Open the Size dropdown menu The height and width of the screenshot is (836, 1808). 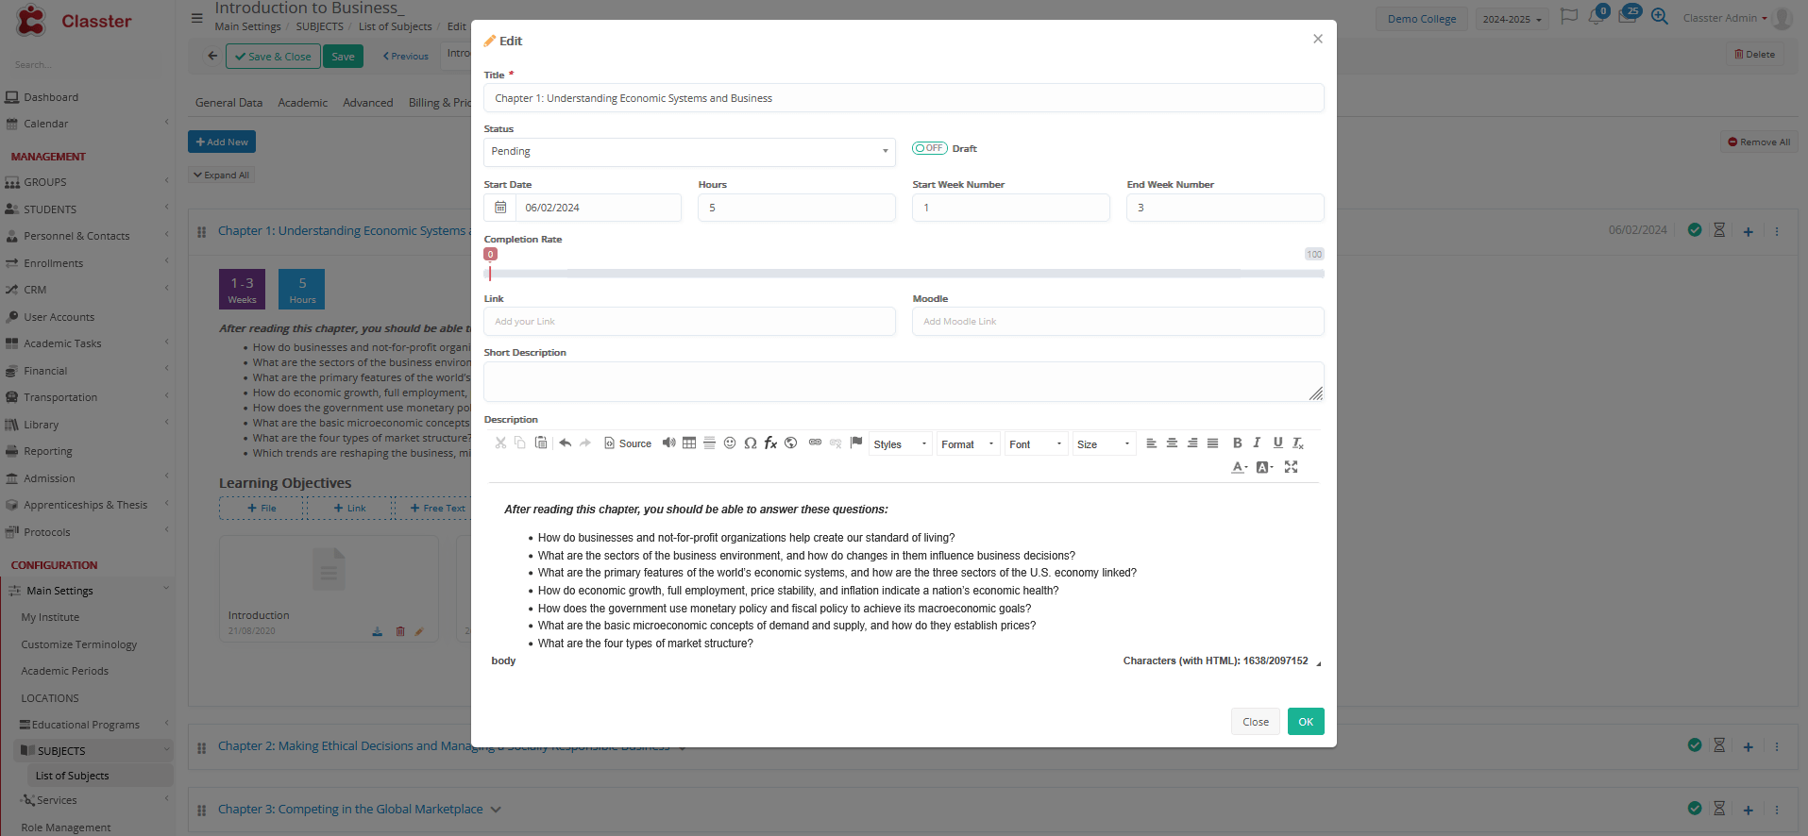point(1103,444)
